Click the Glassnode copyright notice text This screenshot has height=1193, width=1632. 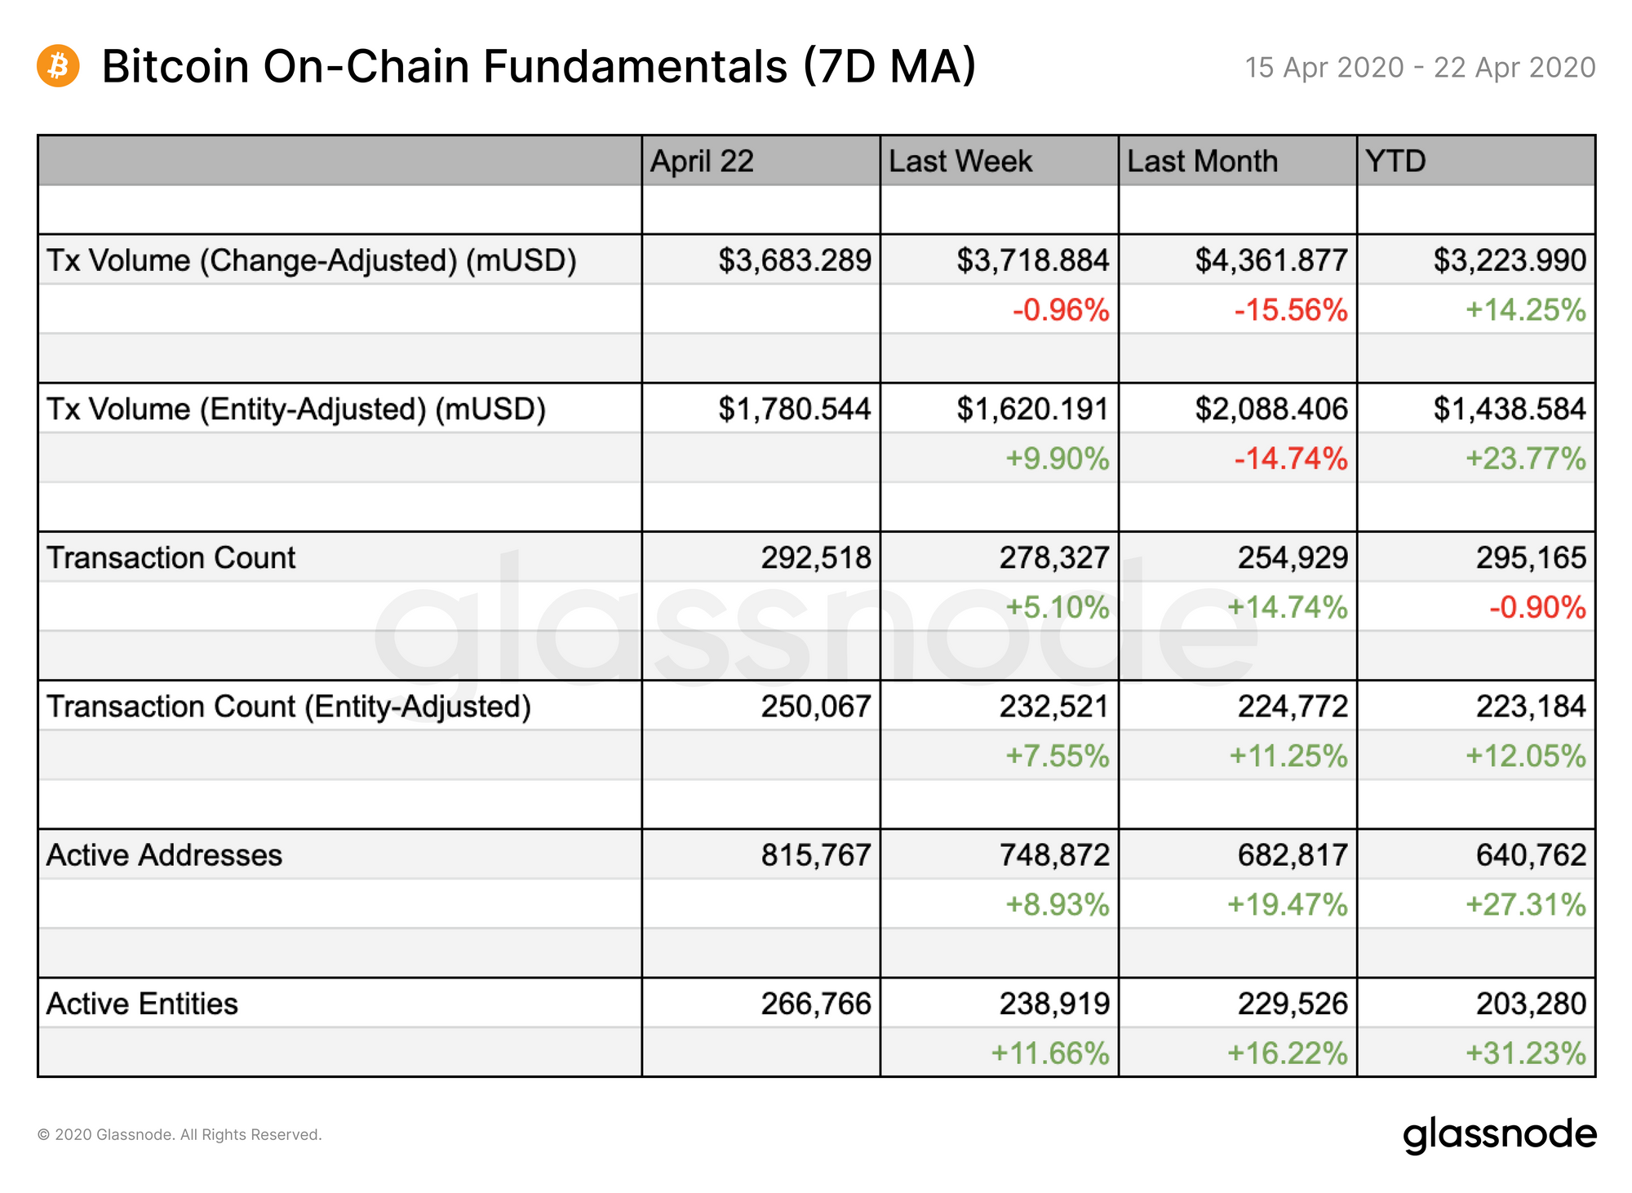[x=180, y=1134]
